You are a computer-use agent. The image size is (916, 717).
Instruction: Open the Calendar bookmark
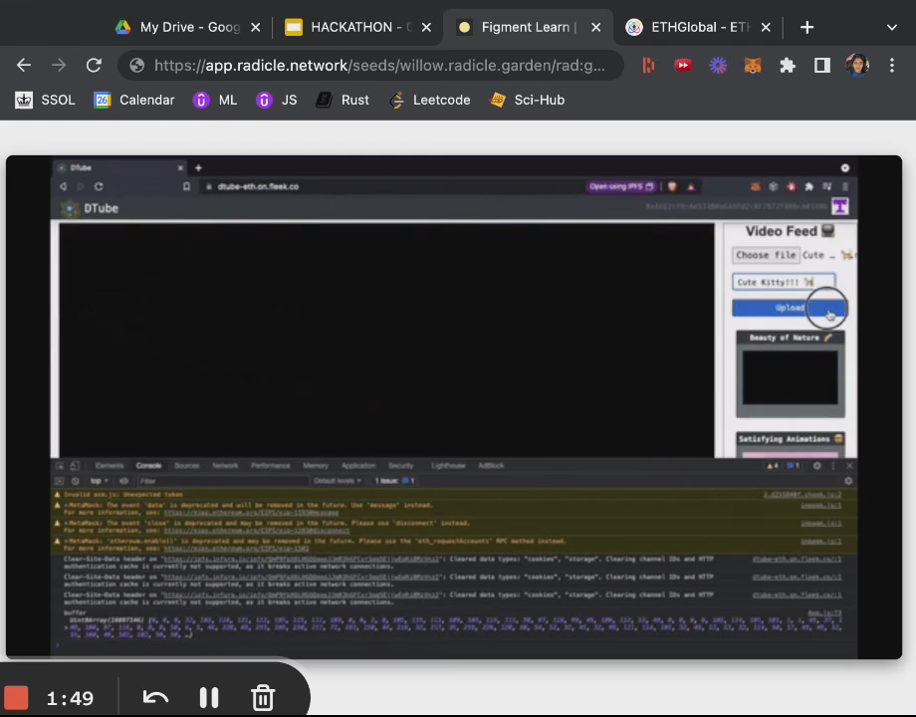[x=133, y=100]
